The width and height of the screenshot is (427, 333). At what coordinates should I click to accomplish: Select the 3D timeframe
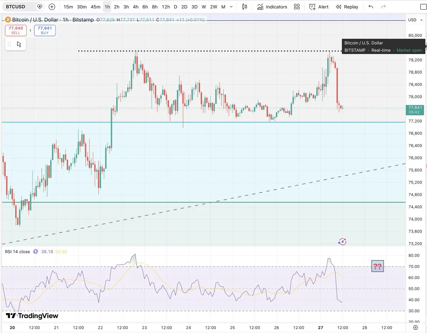[194, 7]
